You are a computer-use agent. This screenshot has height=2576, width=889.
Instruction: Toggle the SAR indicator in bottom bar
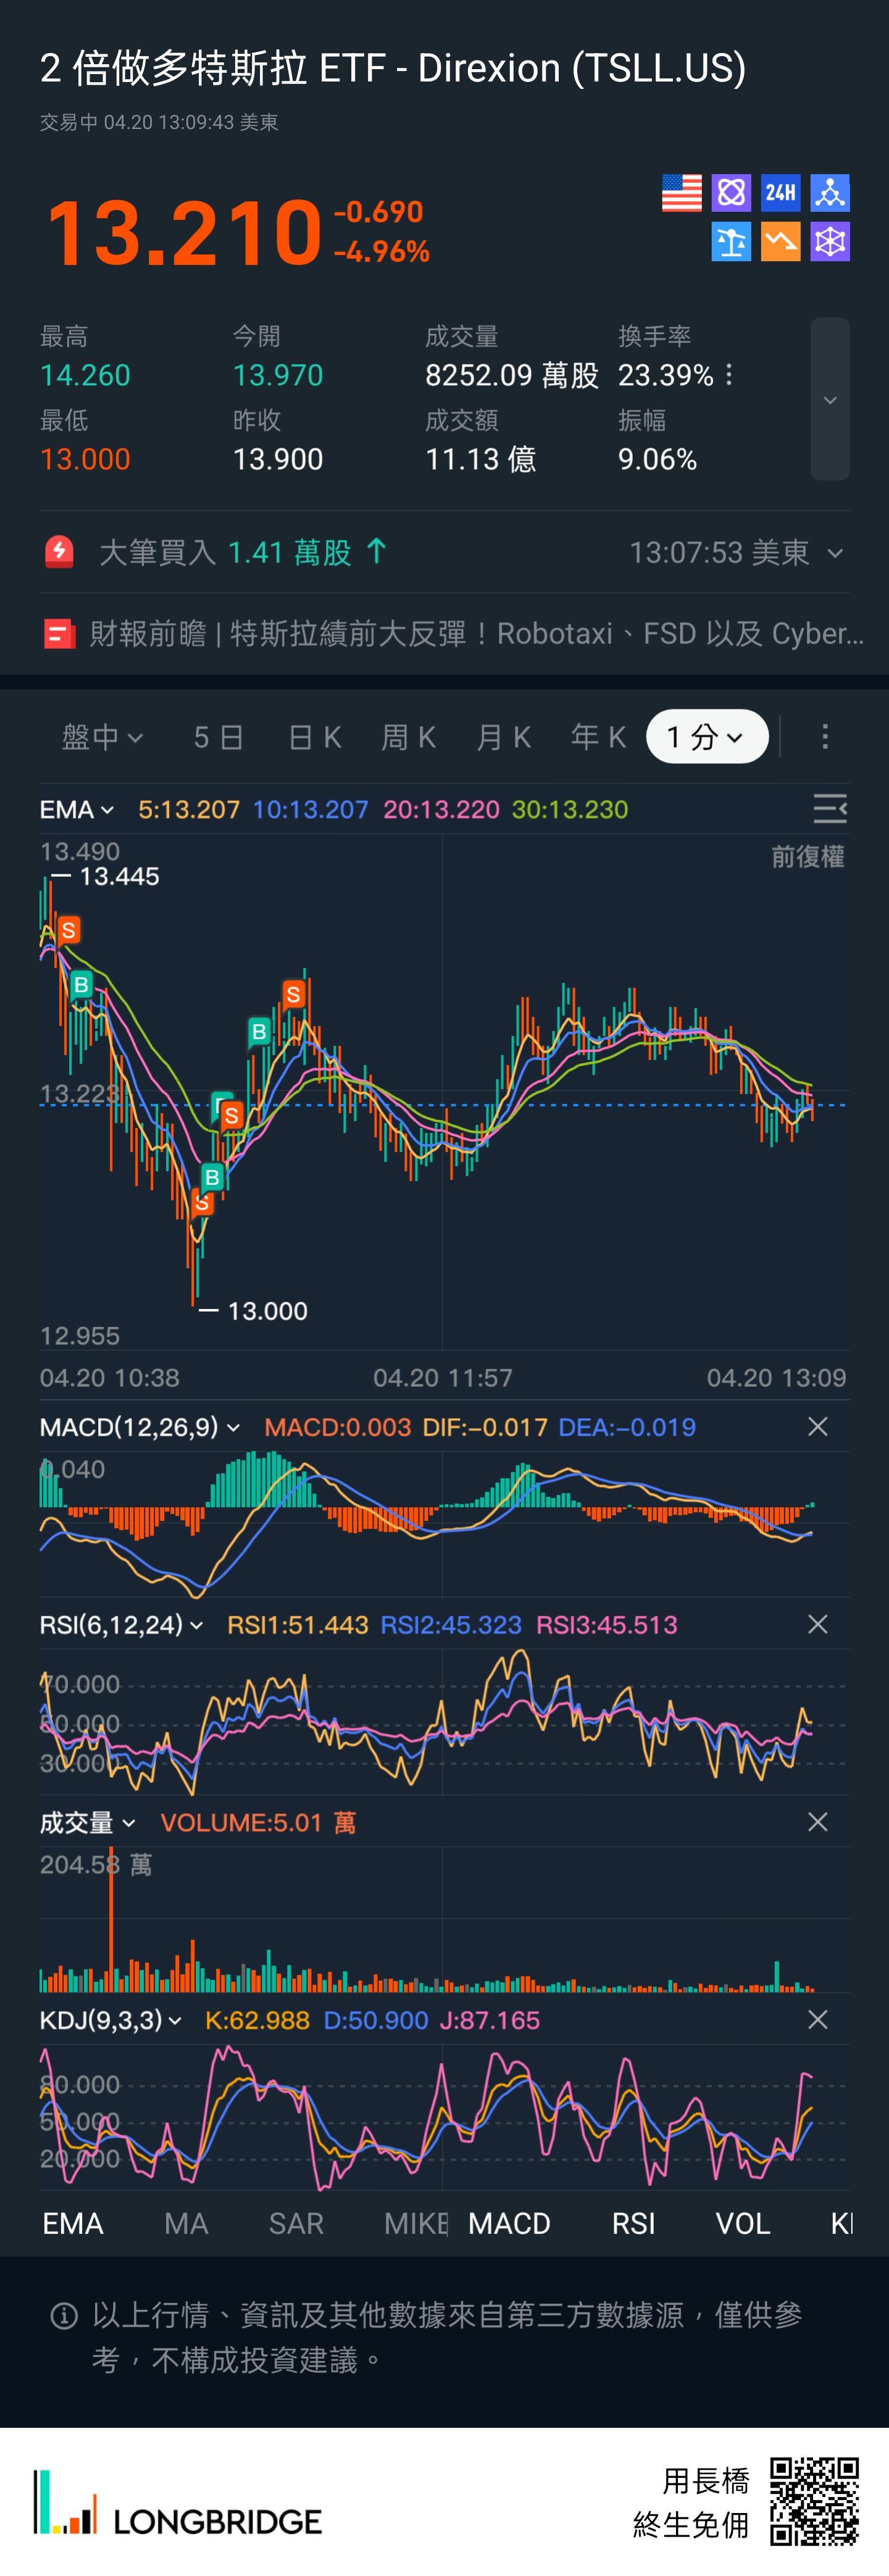[x=296, y=2223]
